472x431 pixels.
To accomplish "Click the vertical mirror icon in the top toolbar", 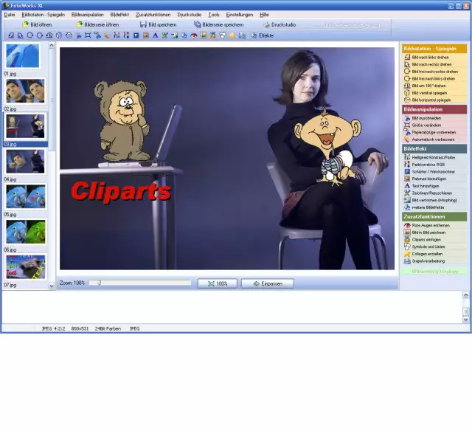I will tap(59, 35).
